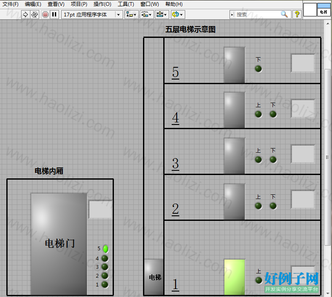Screen dimensions: 332x297
Task: Click the floor 2 indicator display box
Action: [303, 200]
